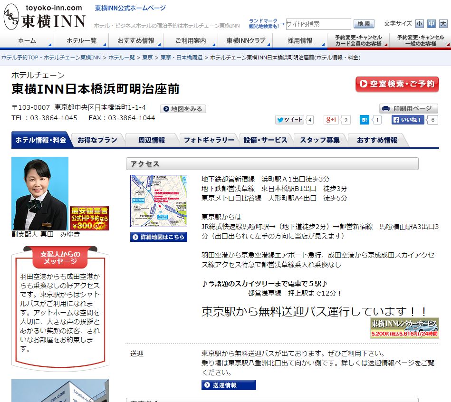Click the access map thumbnail
The width and height of the screenshot is (451, 402).
point(158,201)
